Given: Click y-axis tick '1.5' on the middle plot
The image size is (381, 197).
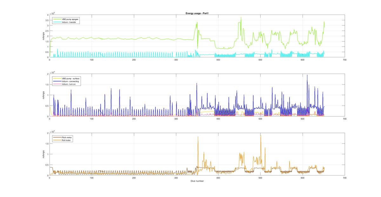Looking at the screenshot, I should 47,85.
